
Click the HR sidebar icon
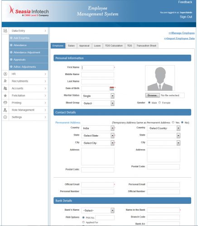(x=5, y=74)
